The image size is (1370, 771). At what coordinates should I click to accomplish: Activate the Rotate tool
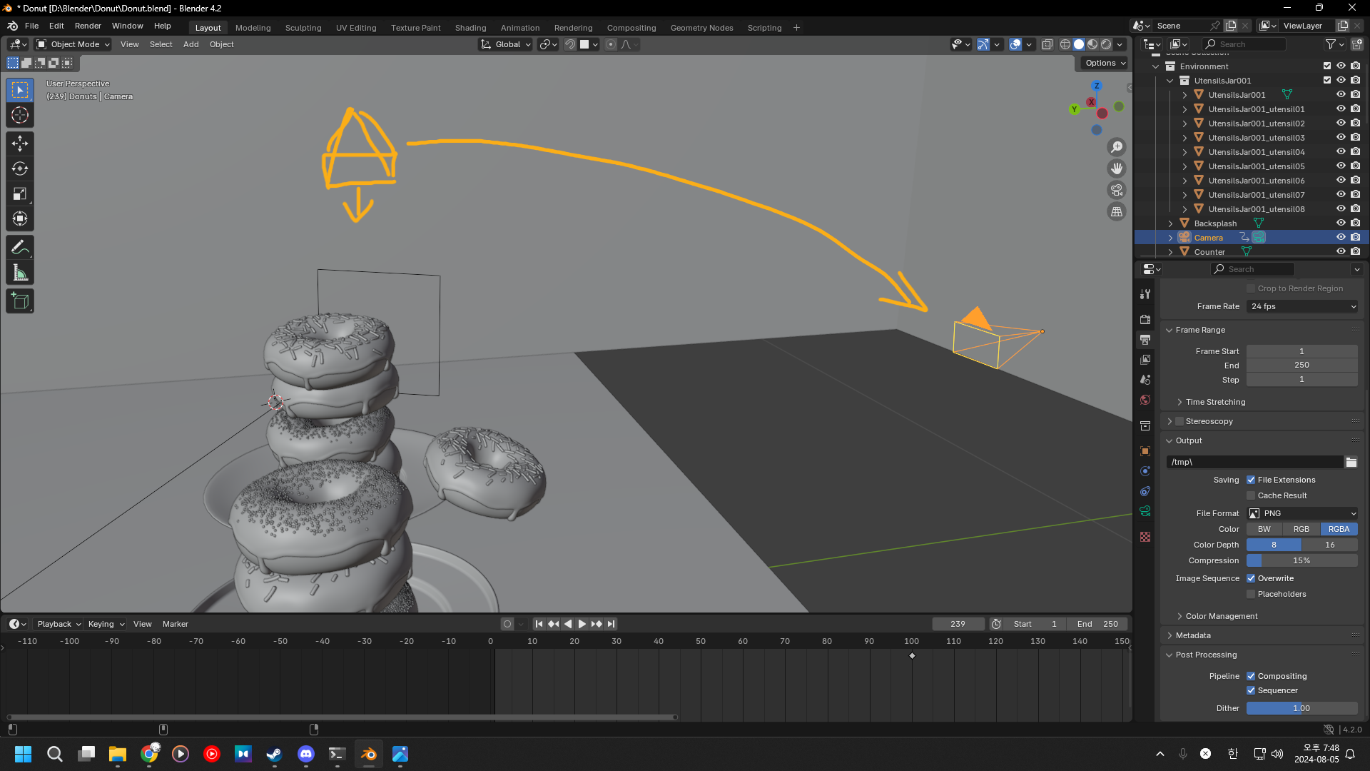coord(20,168)
